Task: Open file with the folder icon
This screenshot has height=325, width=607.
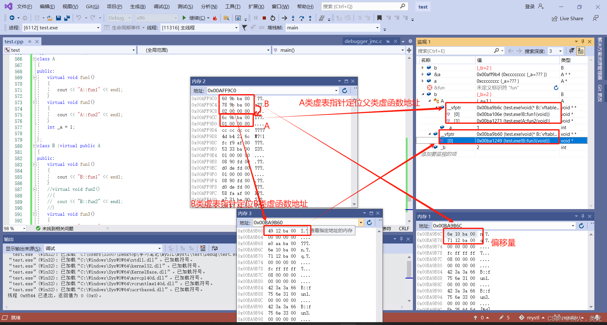Action: pos(50,18)
